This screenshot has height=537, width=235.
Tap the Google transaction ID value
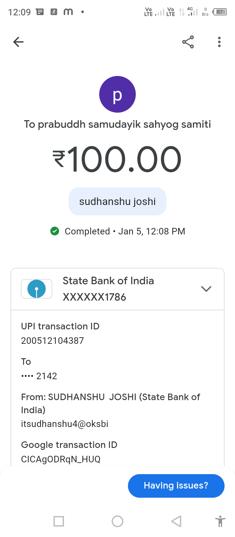(61, 459)
